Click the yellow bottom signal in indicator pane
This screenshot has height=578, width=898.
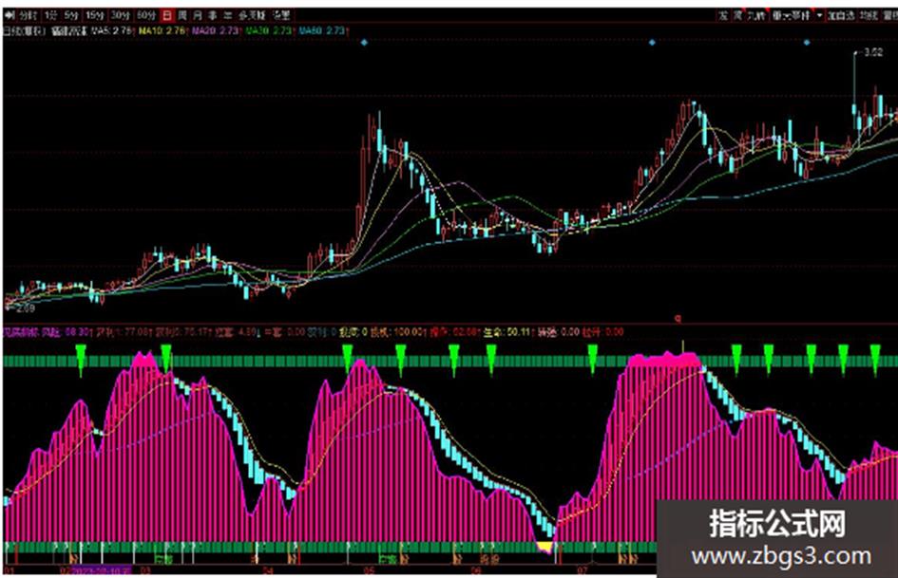(x=545, y=547)
